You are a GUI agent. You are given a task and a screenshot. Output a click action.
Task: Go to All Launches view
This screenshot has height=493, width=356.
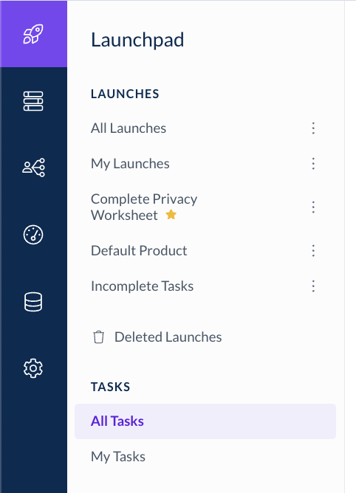pyautogui.click(x=129, y=128)
